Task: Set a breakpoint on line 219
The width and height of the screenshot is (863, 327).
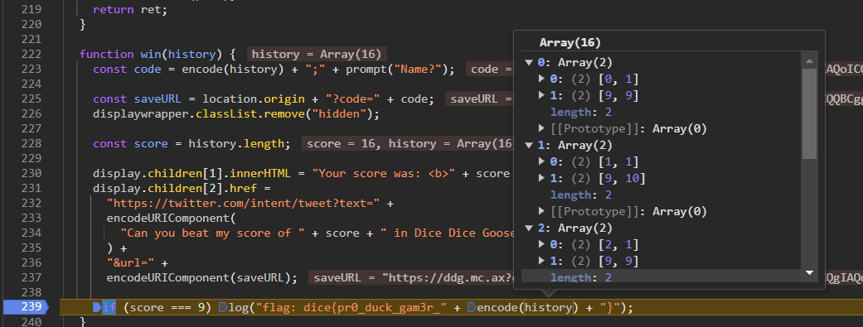Action: 32,9
